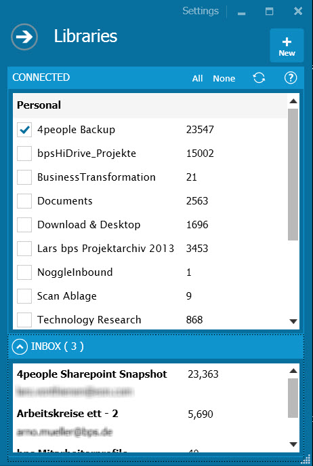Open the 4people Sharepoint Snapshot inbox entry

(x=92, y=374)
